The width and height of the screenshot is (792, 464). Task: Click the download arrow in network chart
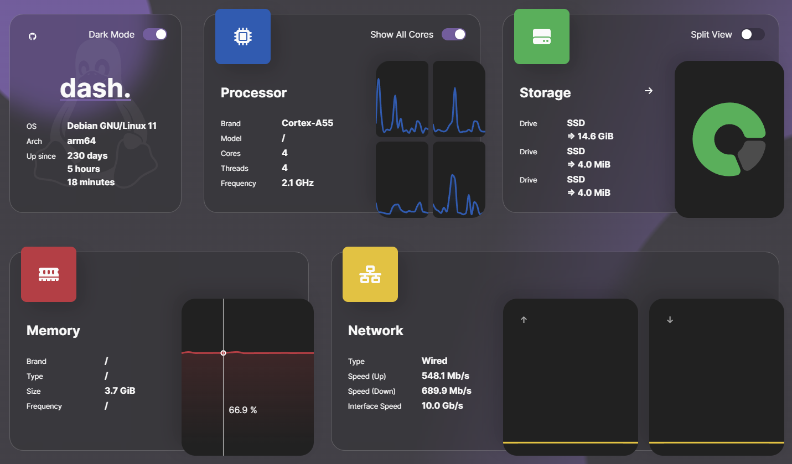tap(670, 320)
